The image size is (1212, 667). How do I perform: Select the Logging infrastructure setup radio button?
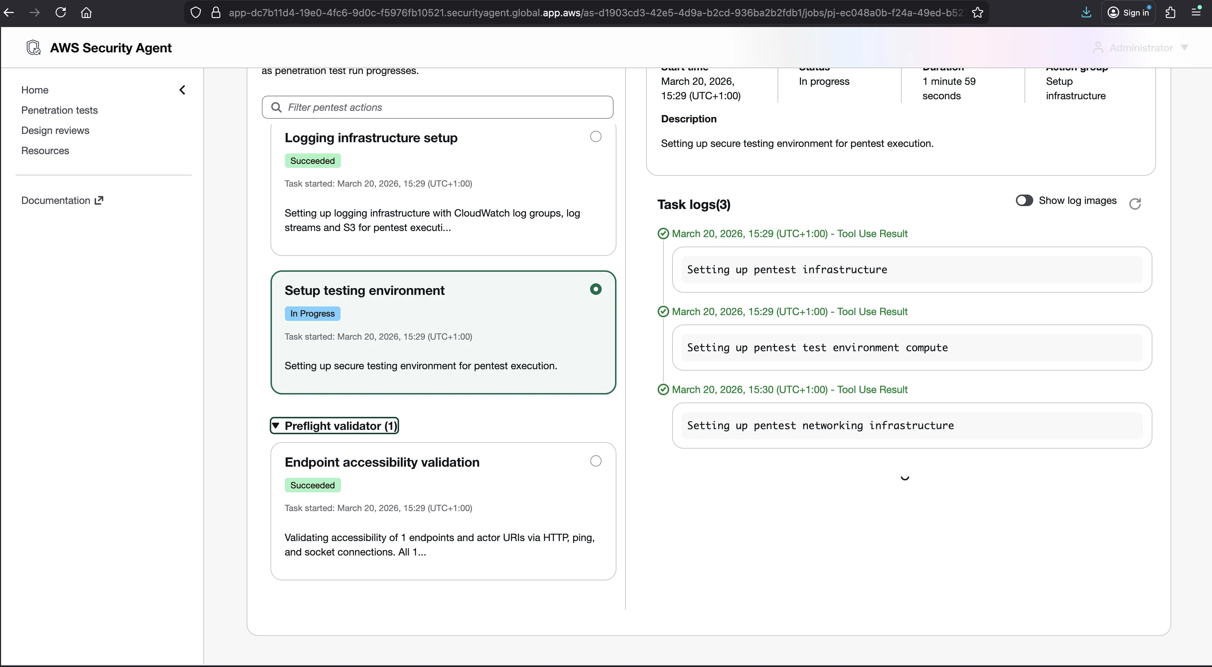(x=596, y=136)
